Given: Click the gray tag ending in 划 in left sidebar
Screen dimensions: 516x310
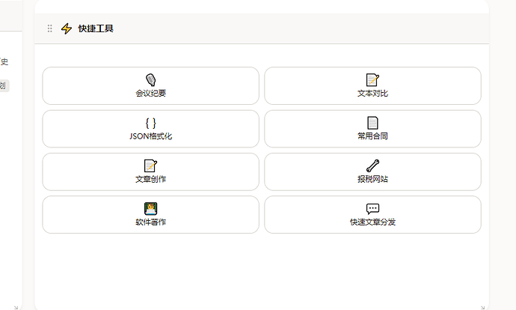Looking at the screenshot, I should tap(4, 85).
